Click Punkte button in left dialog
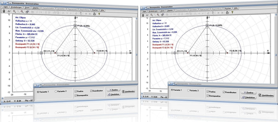This screenshot has width=278, height=122. click(x=114, y=90)
